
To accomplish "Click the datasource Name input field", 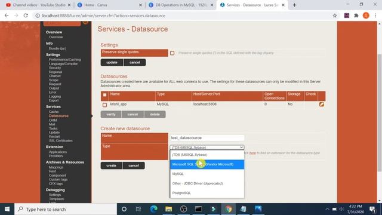I will 207,138.
